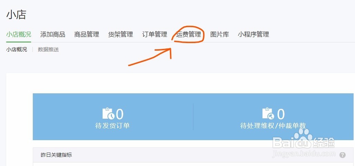Click the 待处理维权/仲裁单数 label
The width and height of the screenshot is (355, 166).
pos(273,125)
